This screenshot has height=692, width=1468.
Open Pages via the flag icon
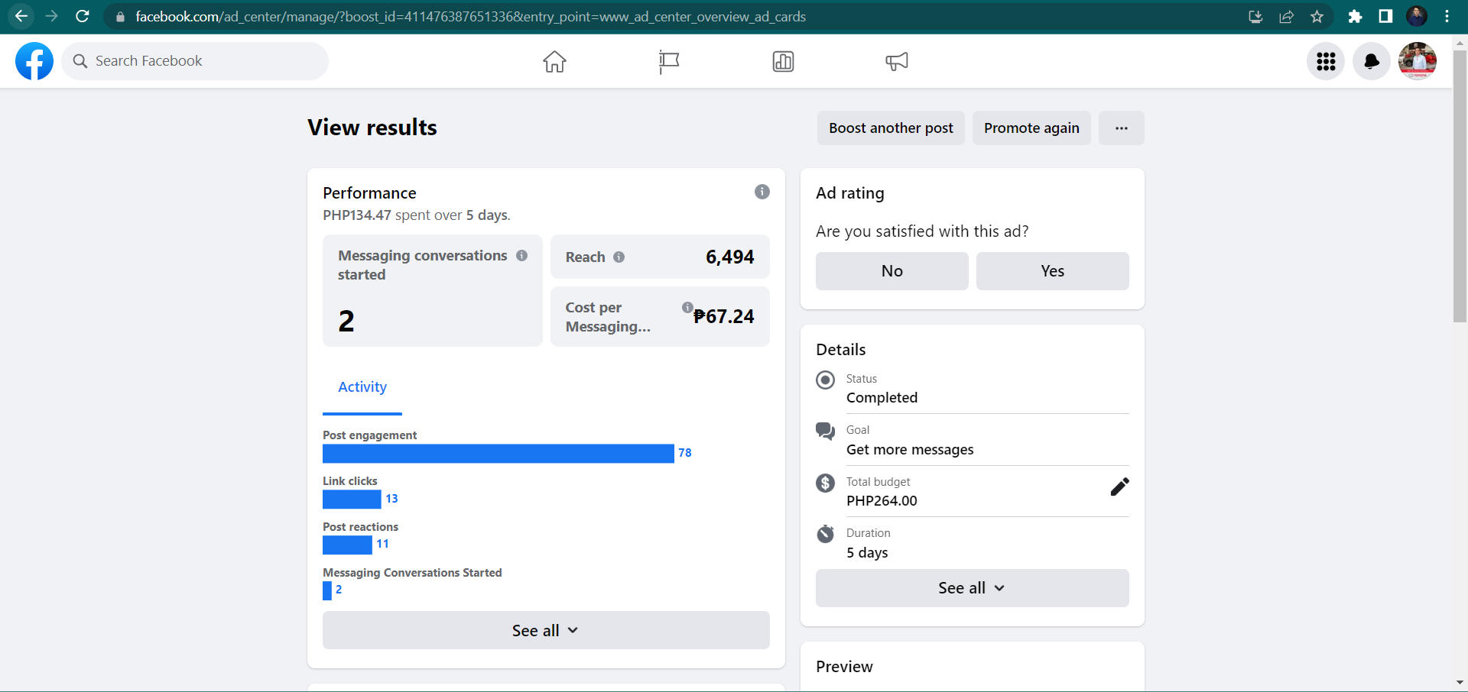669,61
